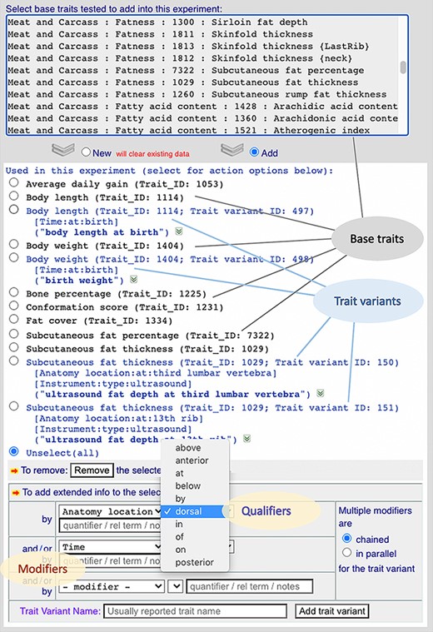
Task: Select "1360 : Arachidonic acid" list row
Action: click(202, 118)
